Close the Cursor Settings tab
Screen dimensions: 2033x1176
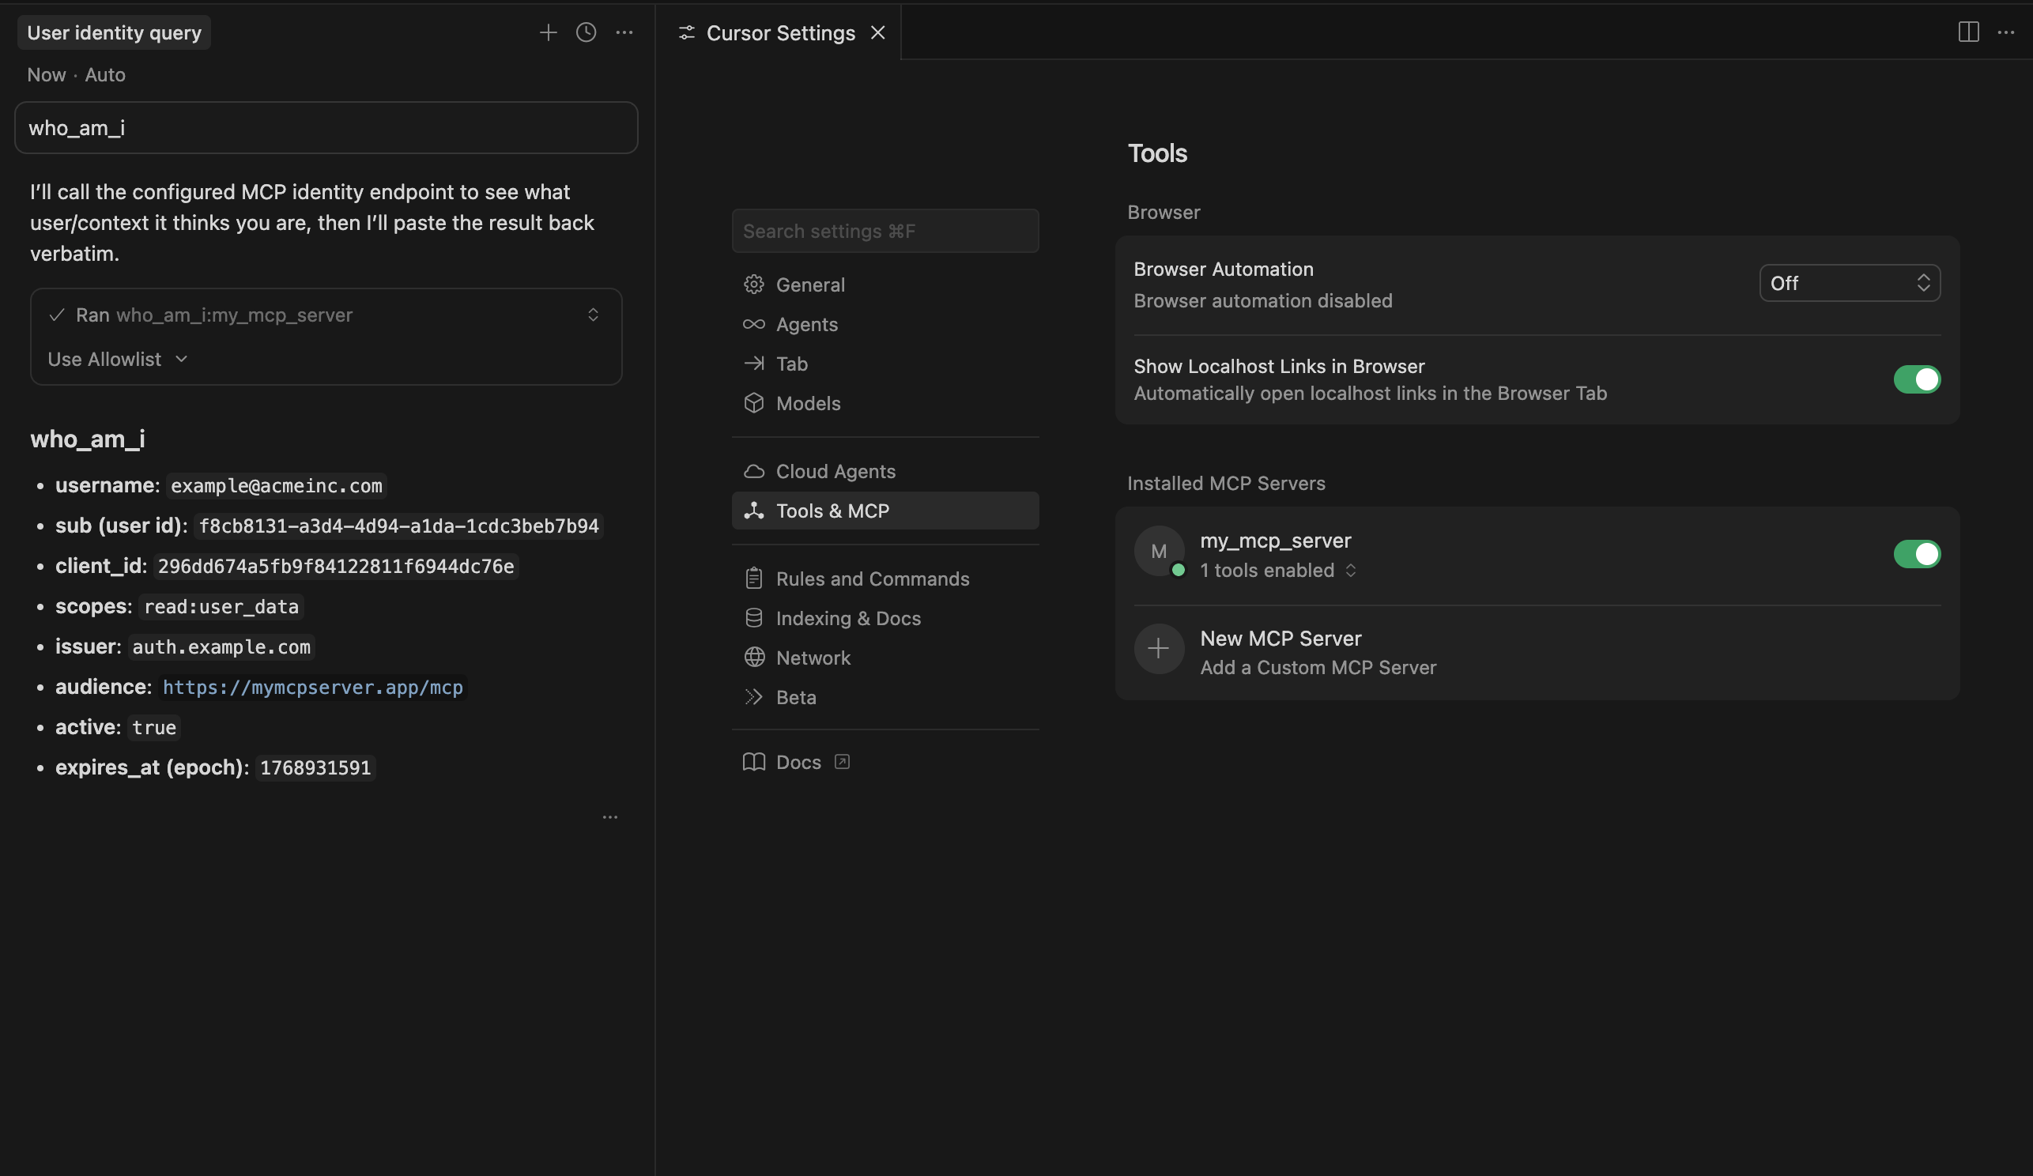point(877,32)
